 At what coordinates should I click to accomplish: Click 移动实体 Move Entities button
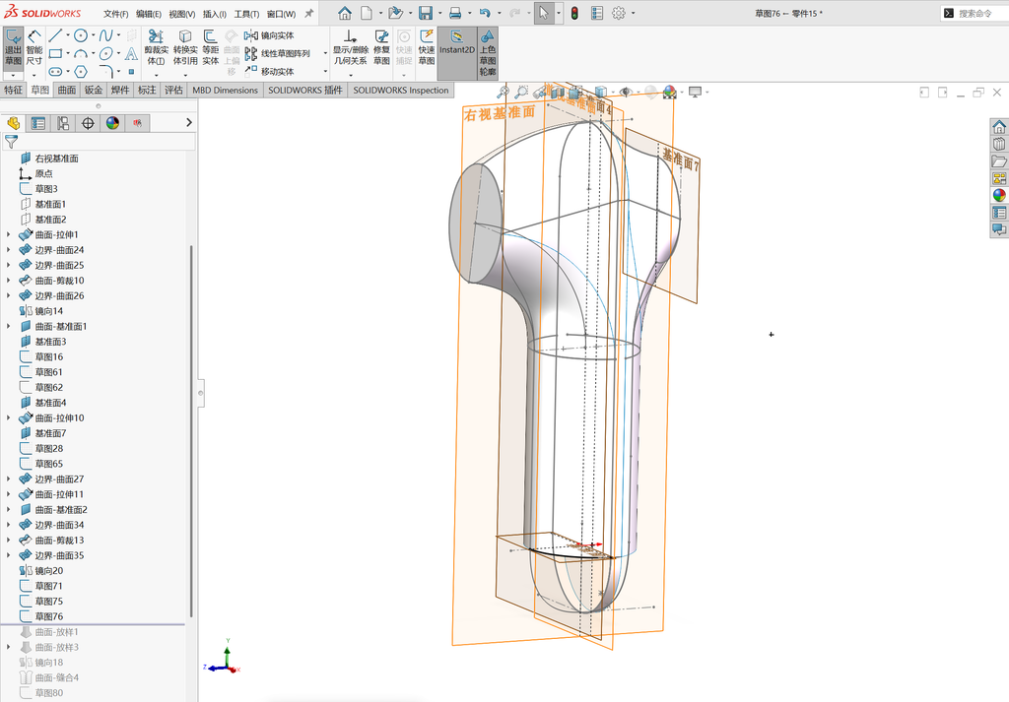(270, 71)
